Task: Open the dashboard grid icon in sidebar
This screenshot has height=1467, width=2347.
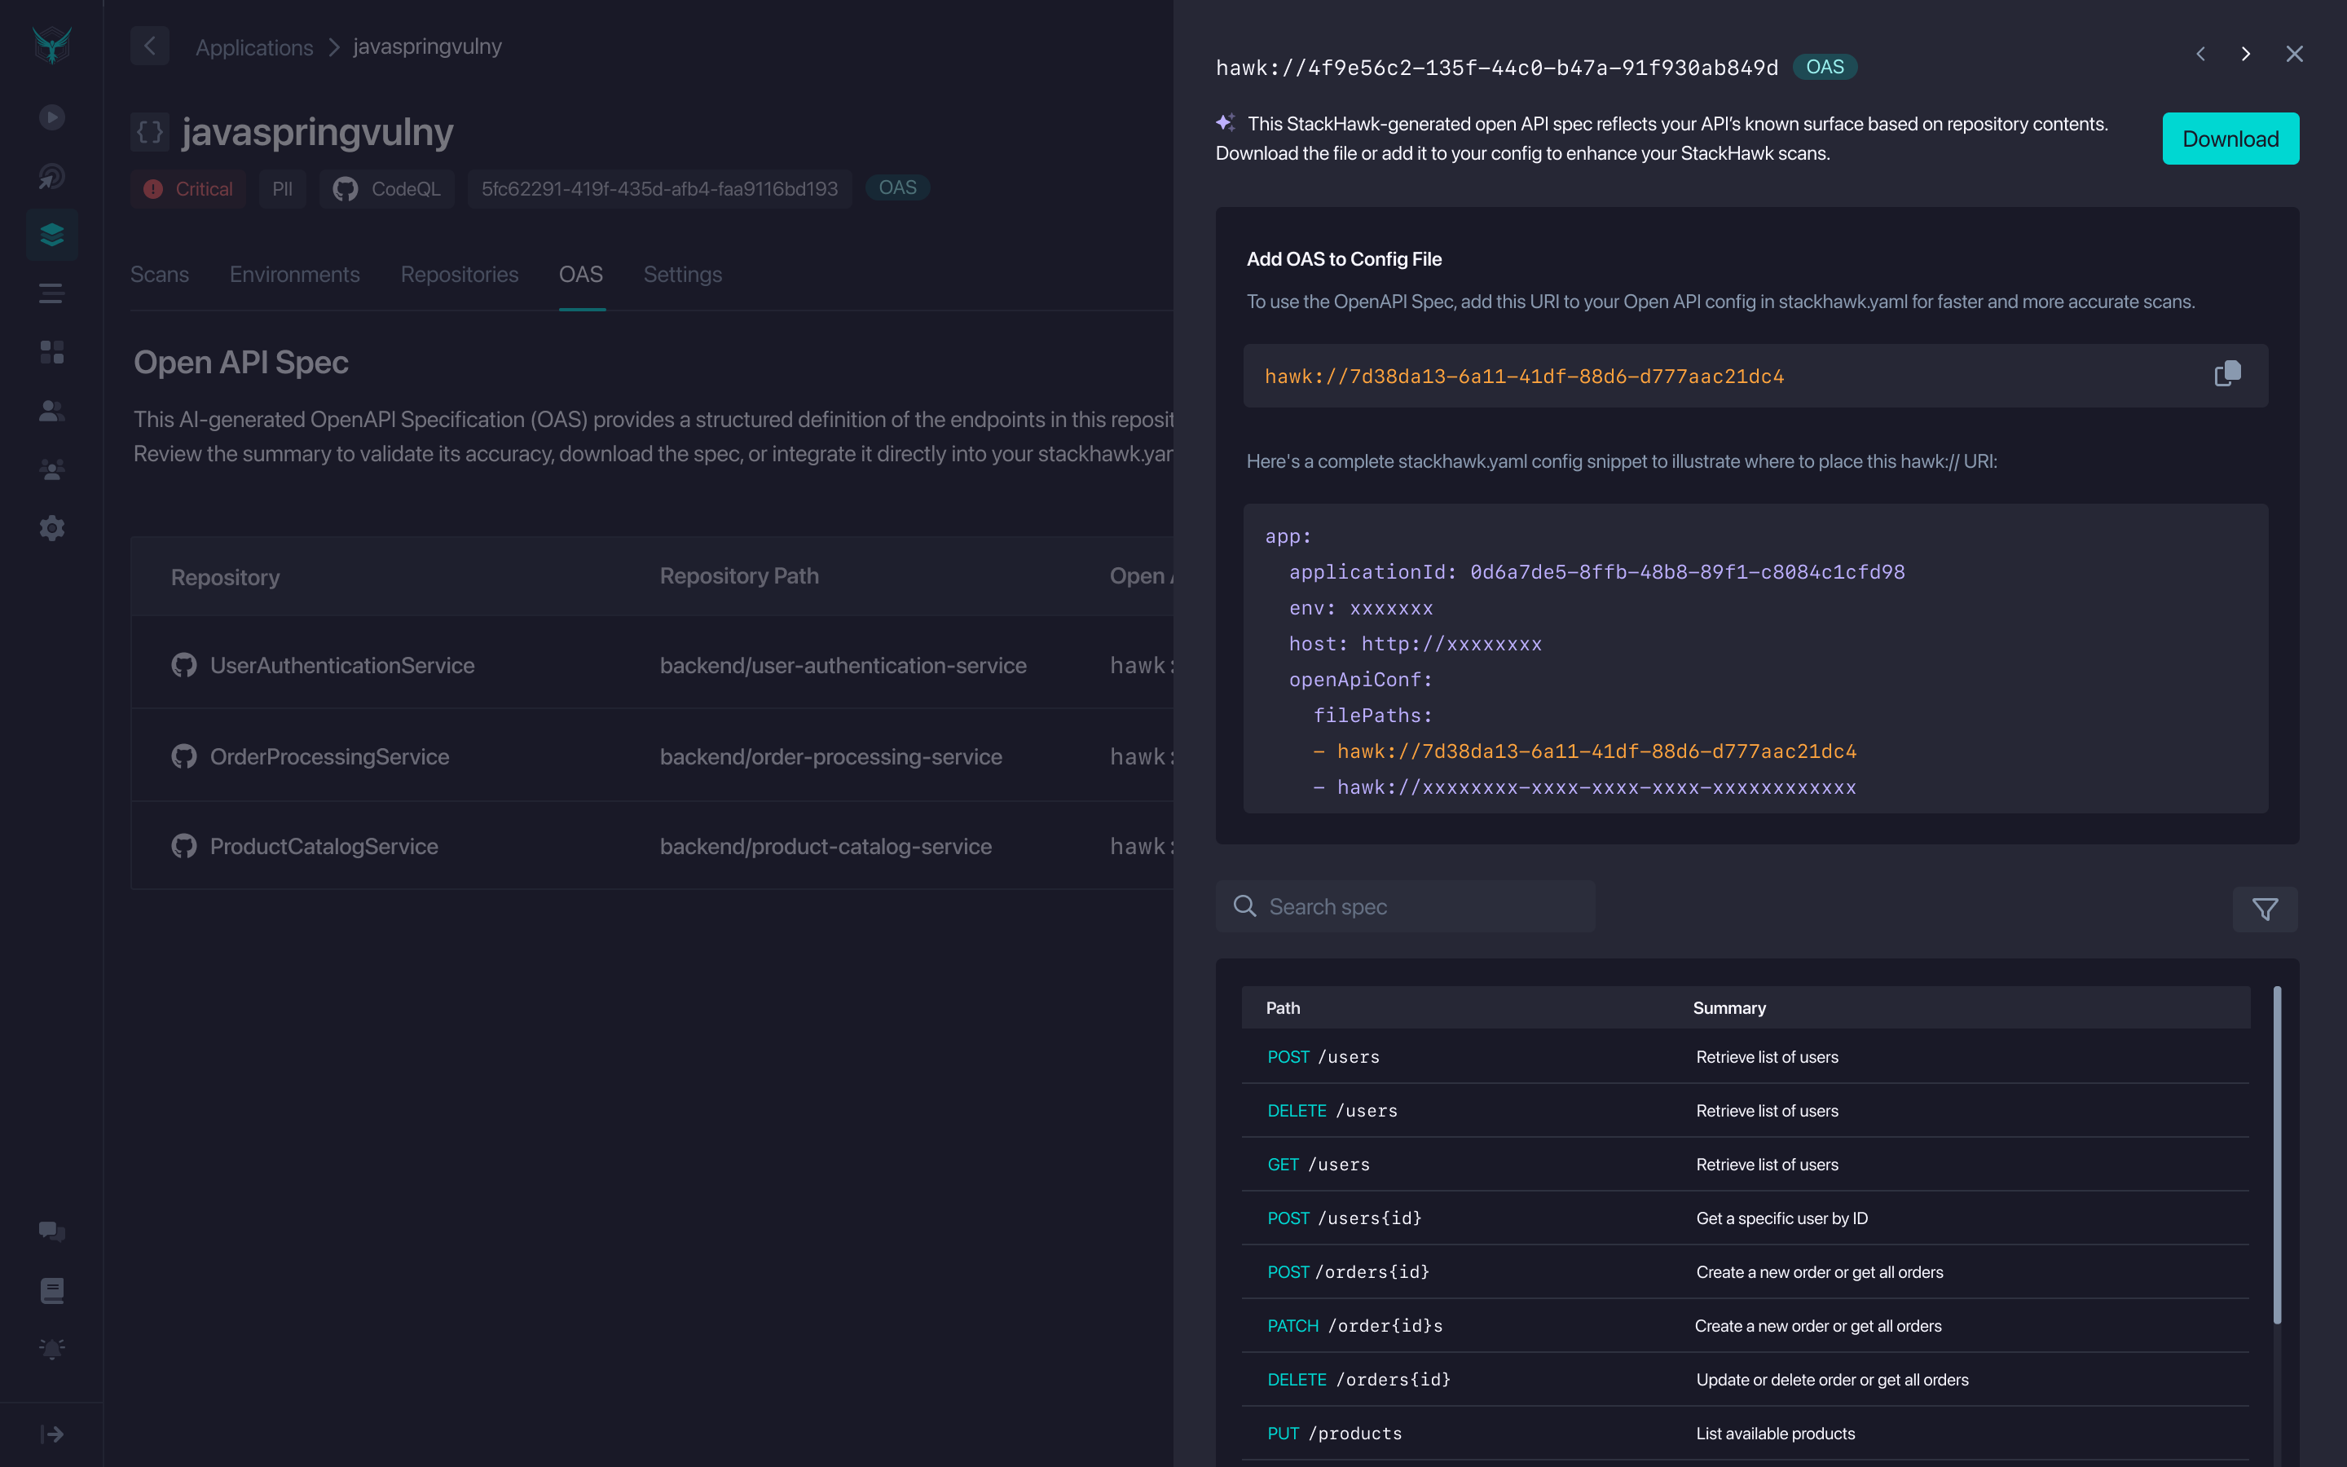Action: tap(51, 352)
